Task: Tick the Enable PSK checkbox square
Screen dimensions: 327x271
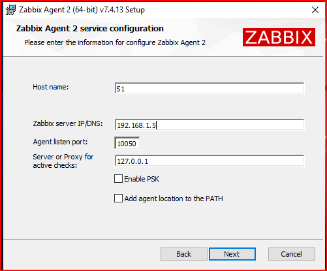Action: pos(118,179)
